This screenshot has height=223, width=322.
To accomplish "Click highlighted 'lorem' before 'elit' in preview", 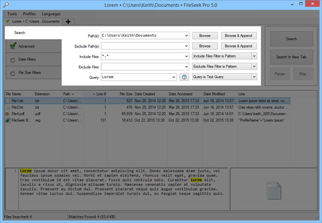I will tap(196, 180).
